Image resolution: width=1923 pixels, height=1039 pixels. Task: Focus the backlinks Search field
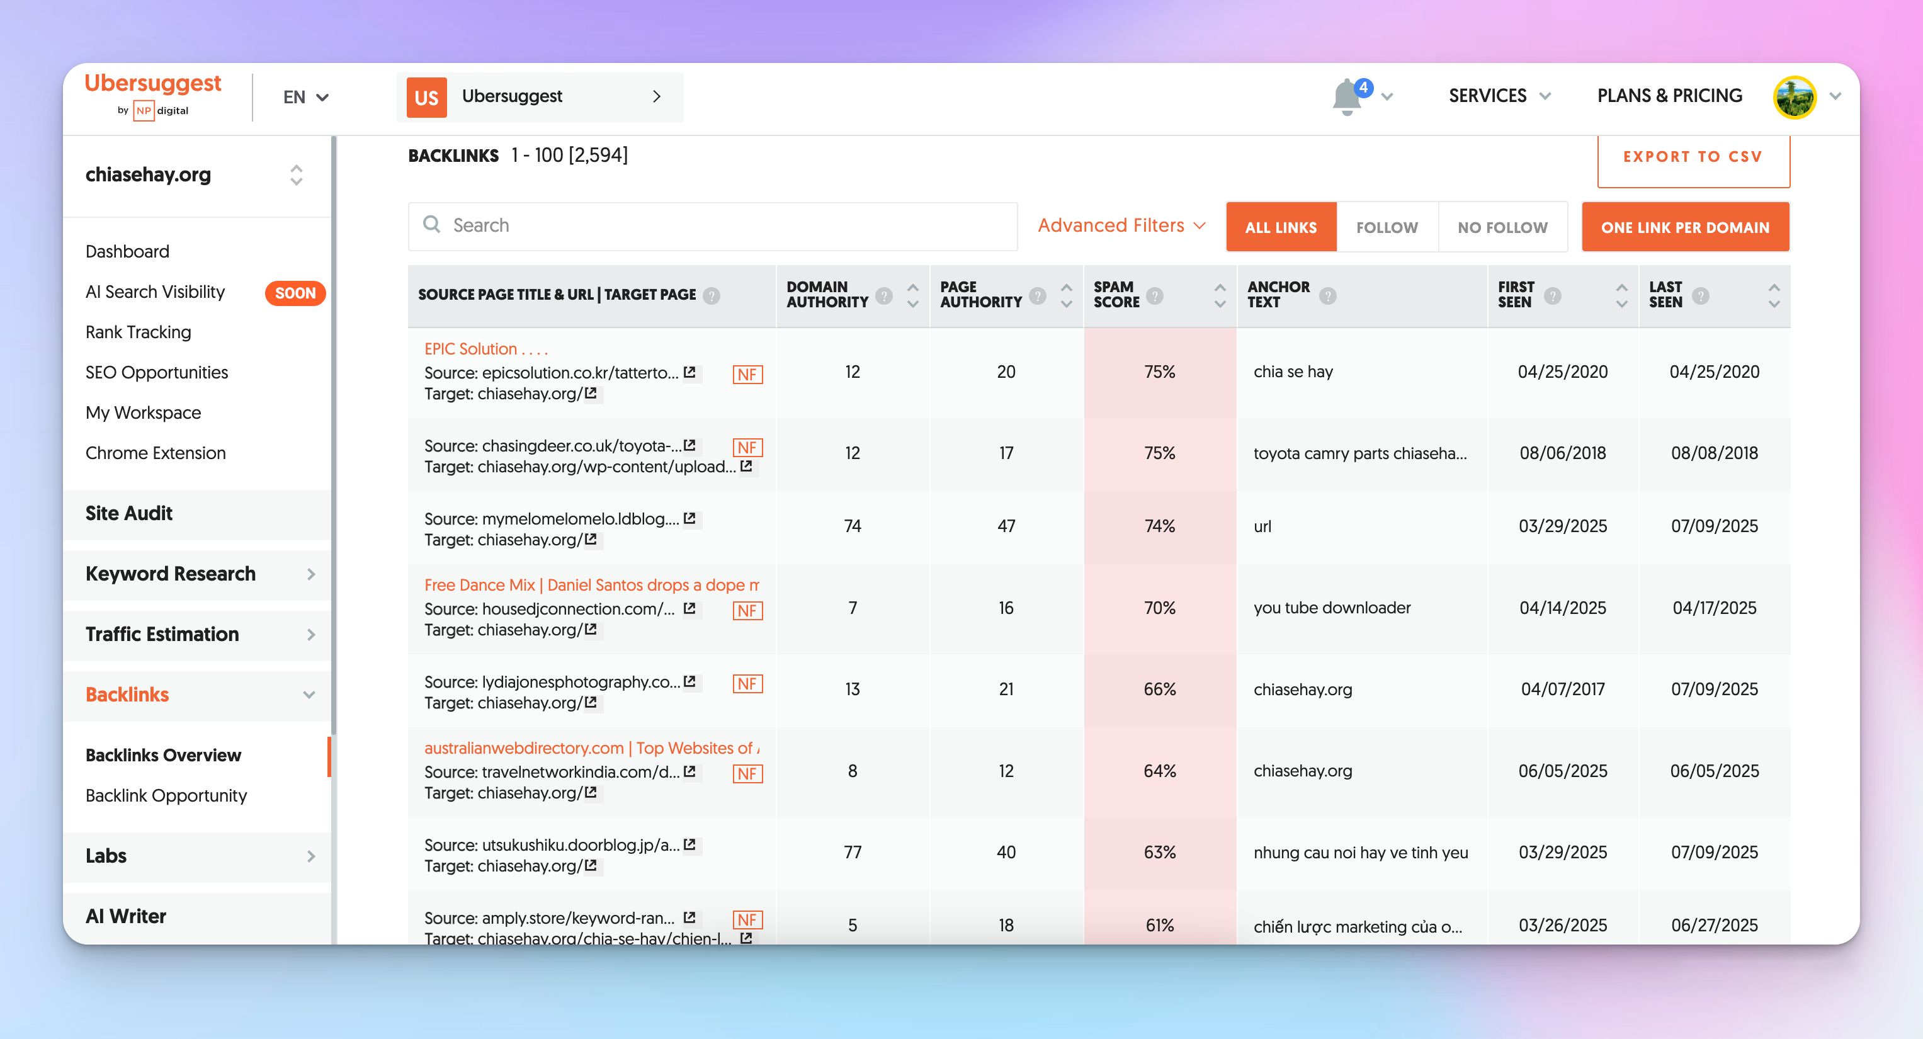(x=713, y=225)
